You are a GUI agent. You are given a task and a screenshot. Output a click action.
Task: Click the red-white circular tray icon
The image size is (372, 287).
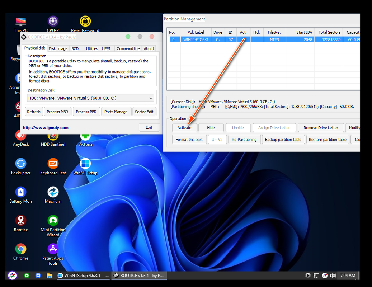point(325,276)
